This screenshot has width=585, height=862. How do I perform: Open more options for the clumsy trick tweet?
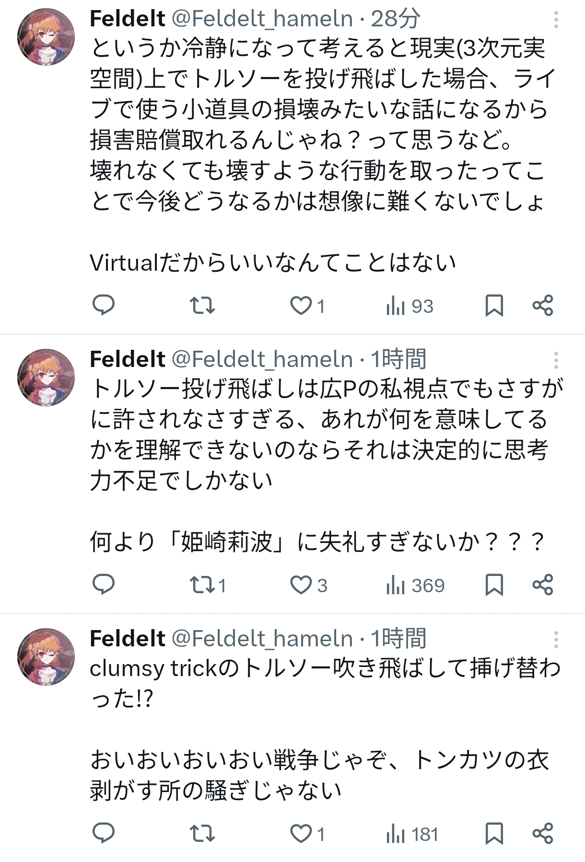click(x=556, y=640)
